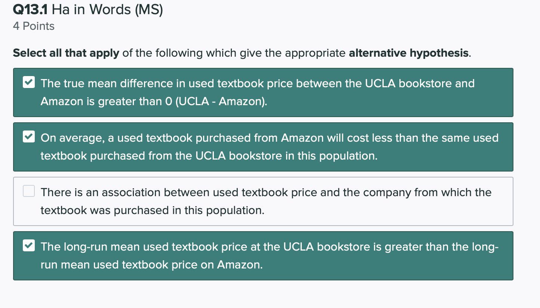This screenshot has height=308, width=540.
Task: Click the bold "Select all that apply" text
Action: pos(66,53)
